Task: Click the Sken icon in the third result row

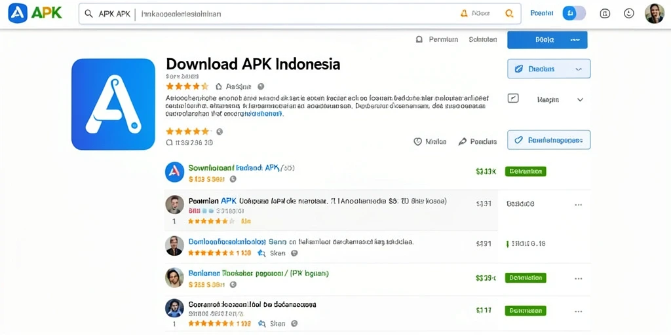Action: click(x=261, y=253)
